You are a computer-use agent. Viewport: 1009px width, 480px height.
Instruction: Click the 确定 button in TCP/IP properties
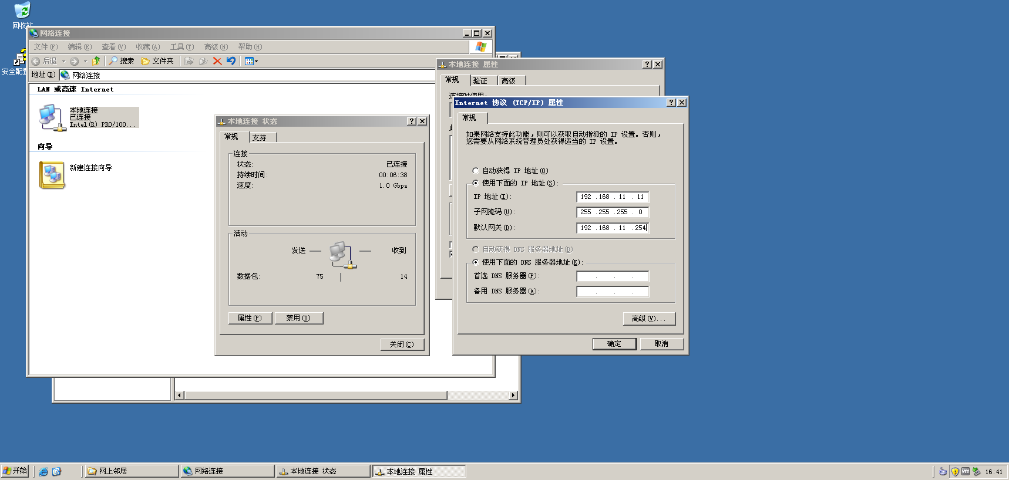[x=614, y=344]
